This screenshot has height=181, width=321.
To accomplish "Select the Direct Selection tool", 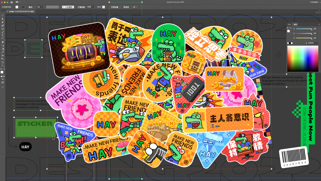I will point(3,19).
